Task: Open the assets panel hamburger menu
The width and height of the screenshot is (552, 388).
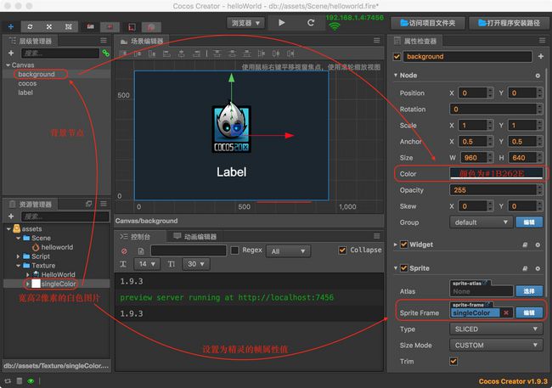Action: [104, 204]
